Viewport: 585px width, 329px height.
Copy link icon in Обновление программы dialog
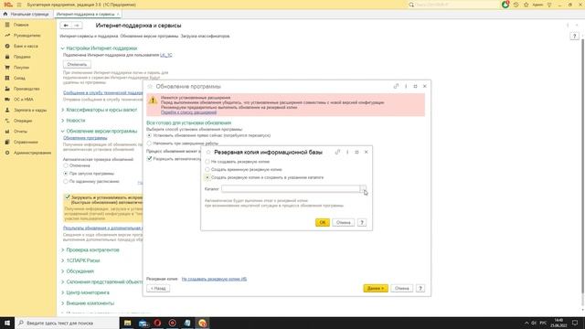click(396, 86)
